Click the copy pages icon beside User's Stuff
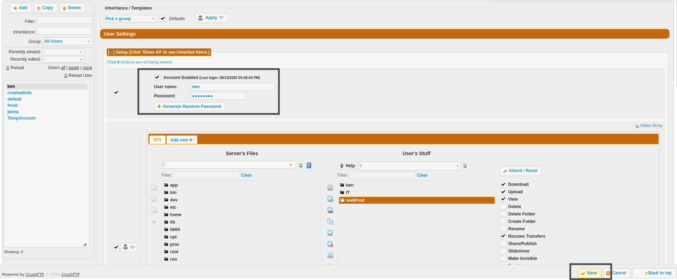Image resolution: width=677 pixels, height=280 pixels. (x=330, y=222)
